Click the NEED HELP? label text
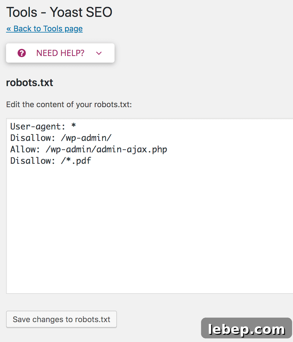This screenshot has width=293, height=342. click(60, 53)
